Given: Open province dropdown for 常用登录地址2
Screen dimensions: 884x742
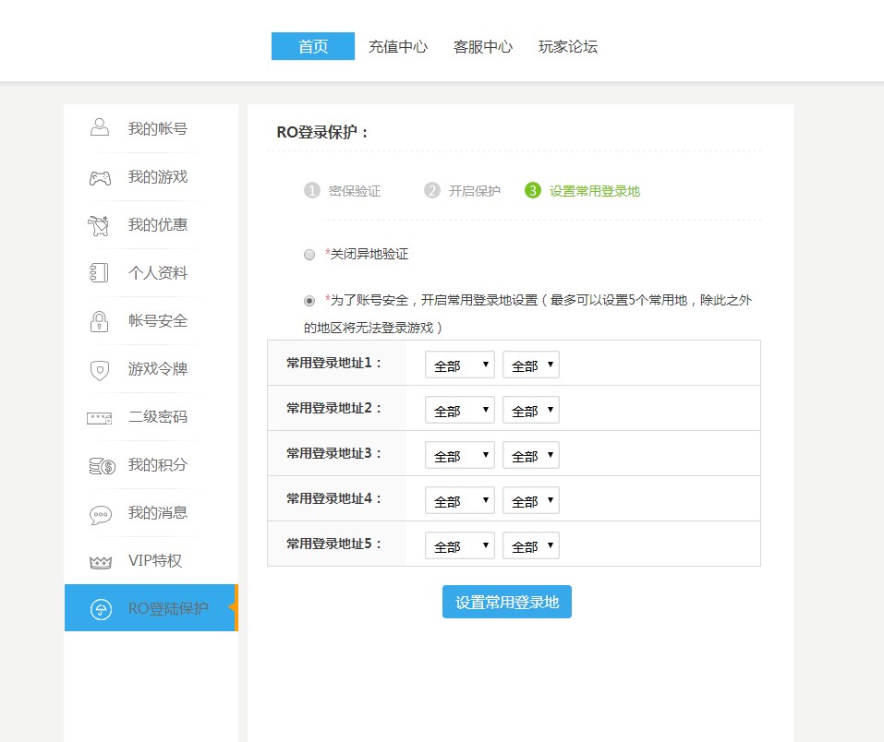Looking at the screenshot, I should 460,410.
